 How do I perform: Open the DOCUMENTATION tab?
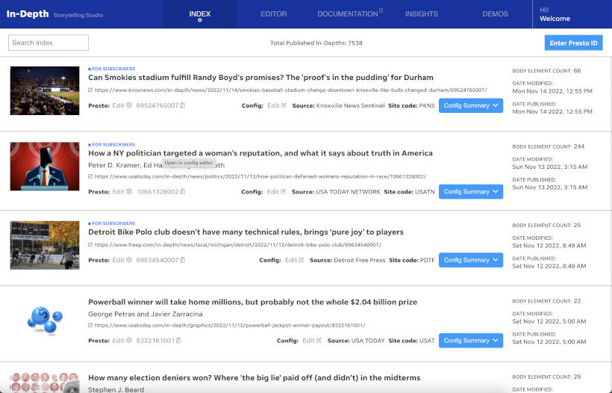pyautogui.click(x=350, y=14)
